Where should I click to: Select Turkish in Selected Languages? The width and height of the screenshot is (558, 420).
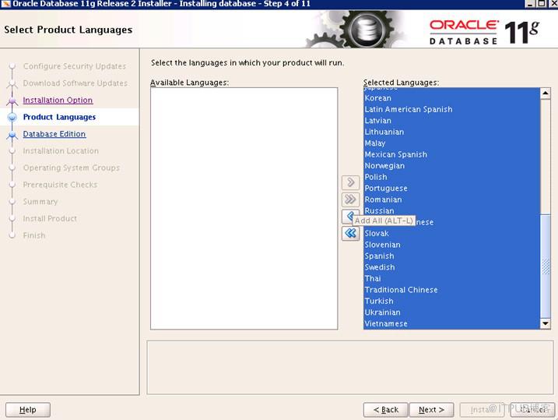click(452, 301)
